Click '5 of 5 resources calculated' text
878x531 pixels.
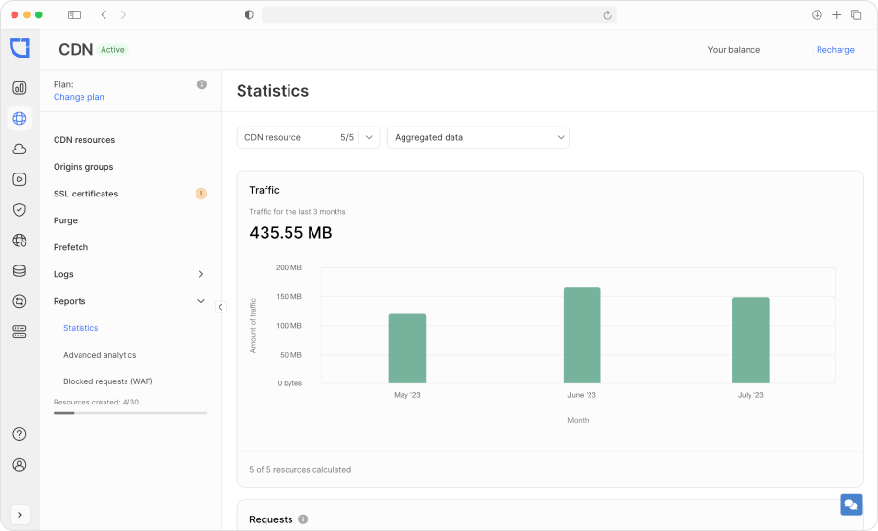pos(300,470)
